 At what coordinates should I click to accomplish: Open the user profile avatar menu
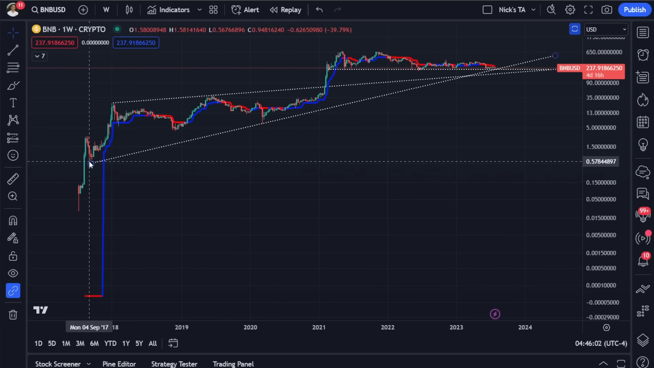pyautogui.click(x=13, y=10)
